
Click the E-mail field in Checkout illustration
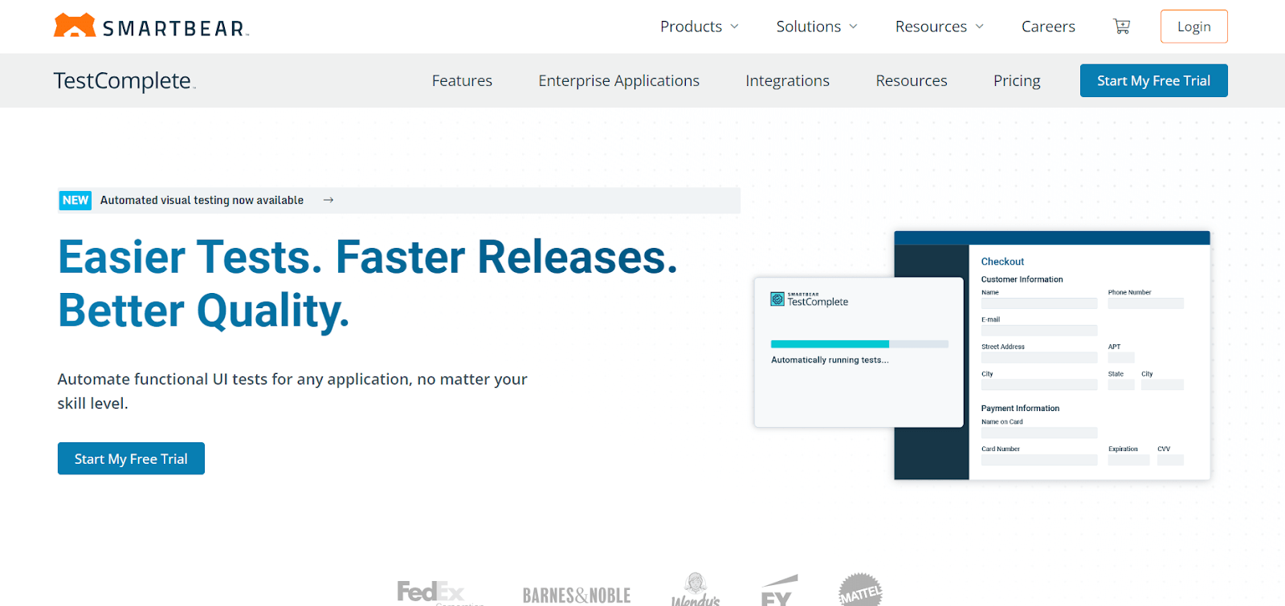[1039, 331]
